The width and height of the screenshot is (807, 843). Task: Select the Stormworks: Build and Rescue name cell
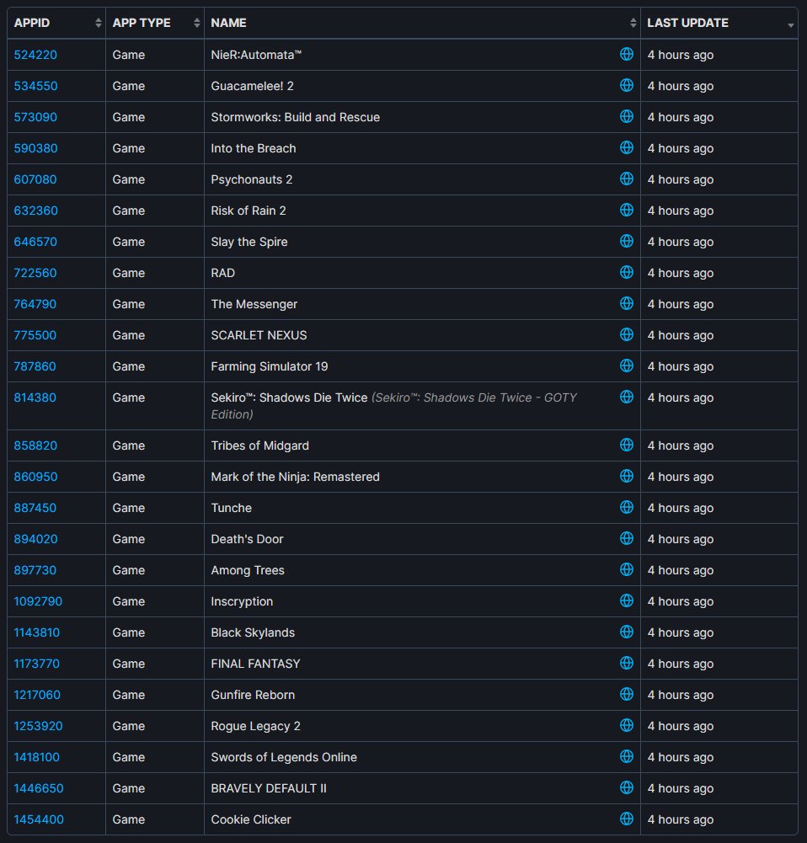[x=295, y=117]
